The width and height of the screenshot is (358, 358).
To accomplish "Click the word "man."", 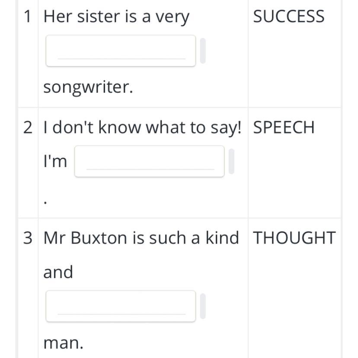I will coord(63,343).
